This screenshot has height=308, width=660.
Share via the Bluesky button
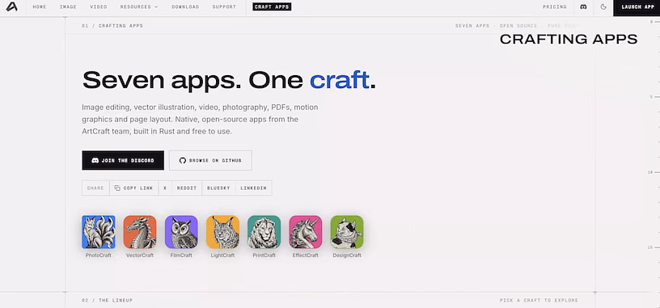click(218, 188)
